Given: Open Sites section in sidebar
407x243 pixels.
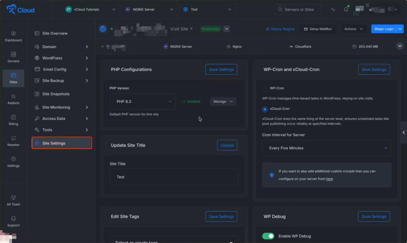Looking at the screenshot, I should 13,78.
